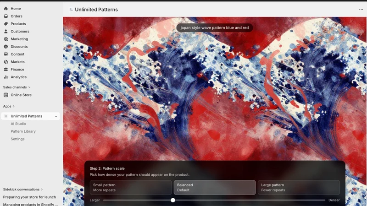367x206 pixels.
Task: Open Pattern Library
Action: coord(23,131)
